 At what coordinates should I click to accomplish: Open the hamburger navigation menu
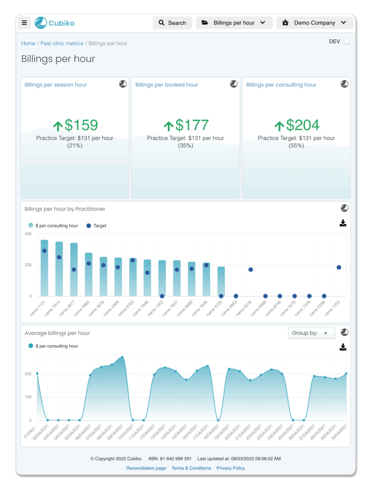tap(24, 23)
